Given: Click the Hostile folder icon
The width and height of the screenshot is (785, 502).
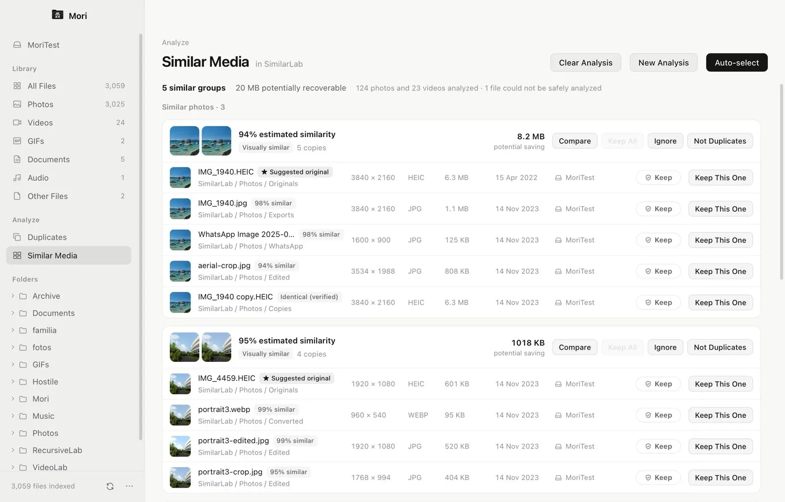Looking at the screenshot, I should [x=23, y=382].
